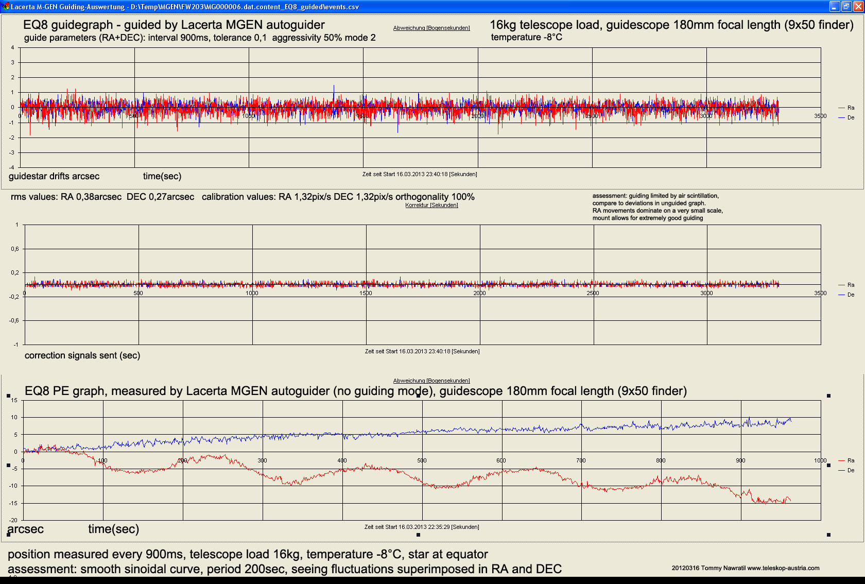Open the Korrektur [Sekunden] link
Screen dimensions: 865x584
[x=431, y=204]
